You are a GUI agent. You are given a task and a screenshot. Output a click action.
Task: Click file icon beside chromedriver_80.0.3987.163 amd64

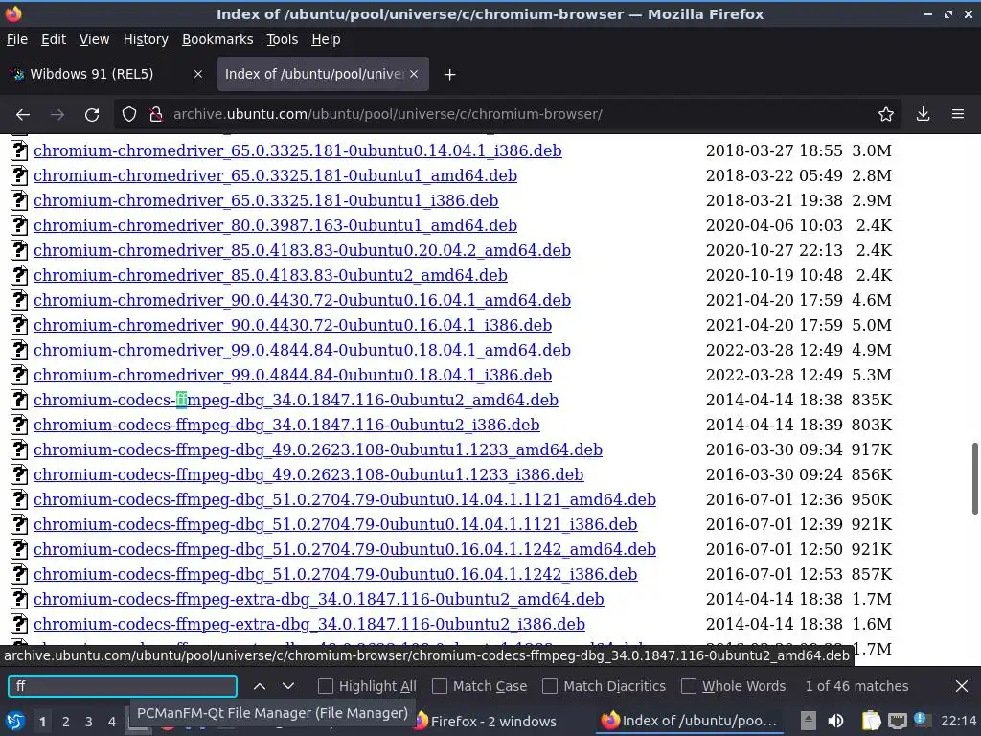click(19, 225)
